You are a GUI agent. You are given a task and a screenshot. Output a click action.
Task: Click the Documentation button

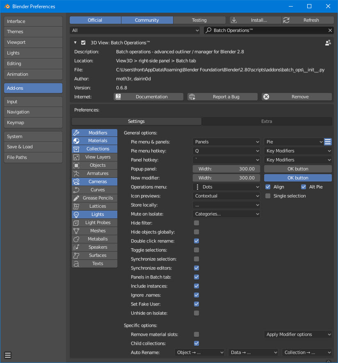[148, 97]
